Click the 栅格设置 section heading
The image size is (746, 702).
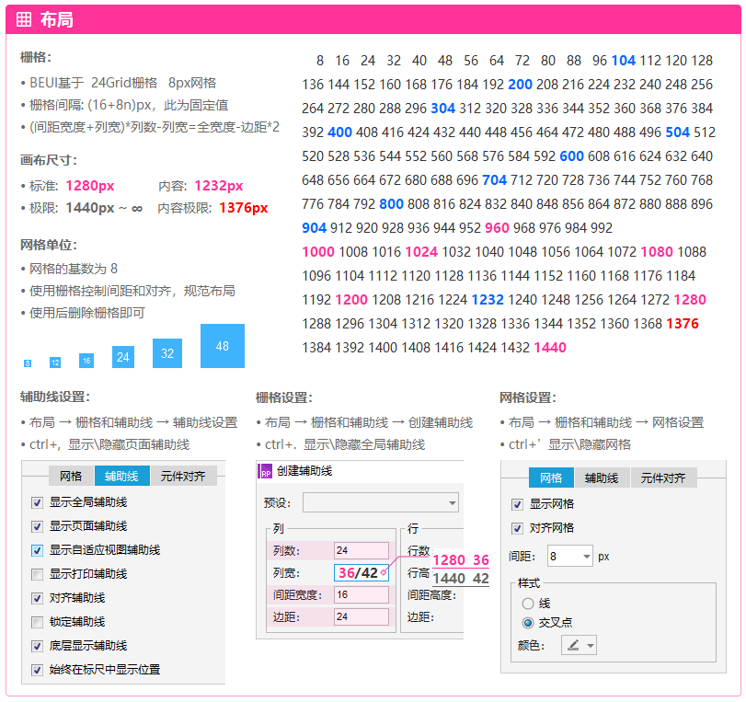pos(284,397)
